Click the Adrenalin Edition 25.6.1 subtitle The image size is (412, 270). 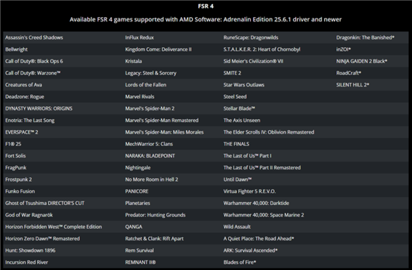point(206,19)
